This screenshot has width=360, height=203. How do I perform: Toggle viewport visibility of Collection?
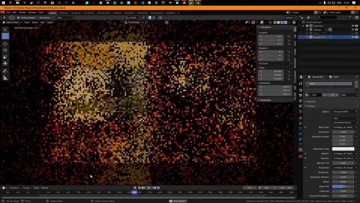tap(353, 26)
